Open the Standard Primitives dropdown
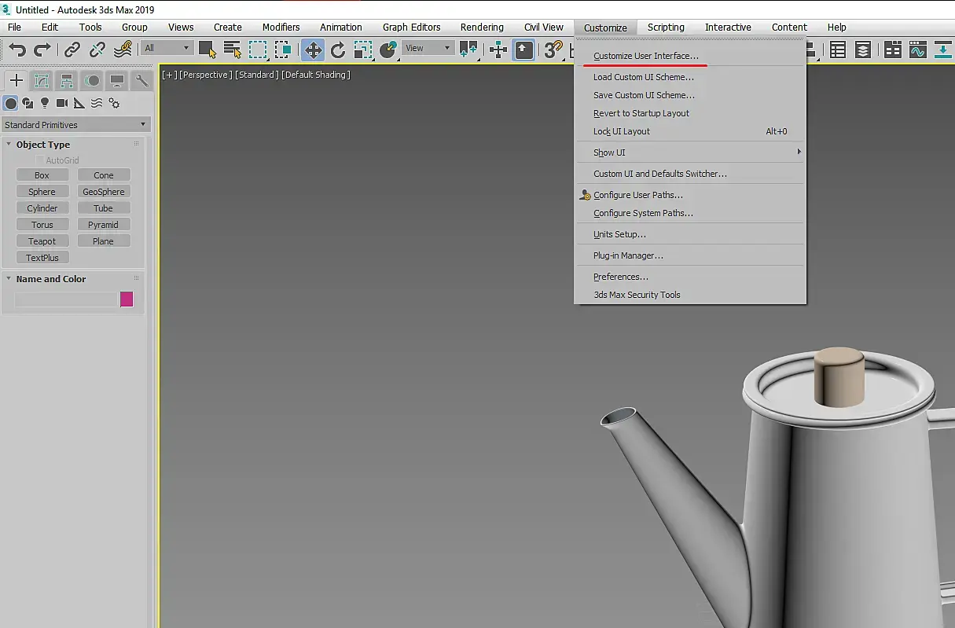The height and width of the screenshot is (628, 955). coord(75,125)
